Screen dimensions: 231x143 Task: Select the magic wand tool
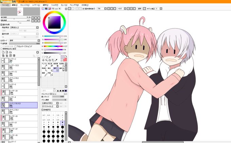tap(50, 57)
